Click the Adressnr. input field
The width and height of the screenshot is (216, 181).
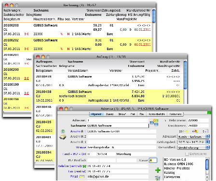tap(118, 120)
